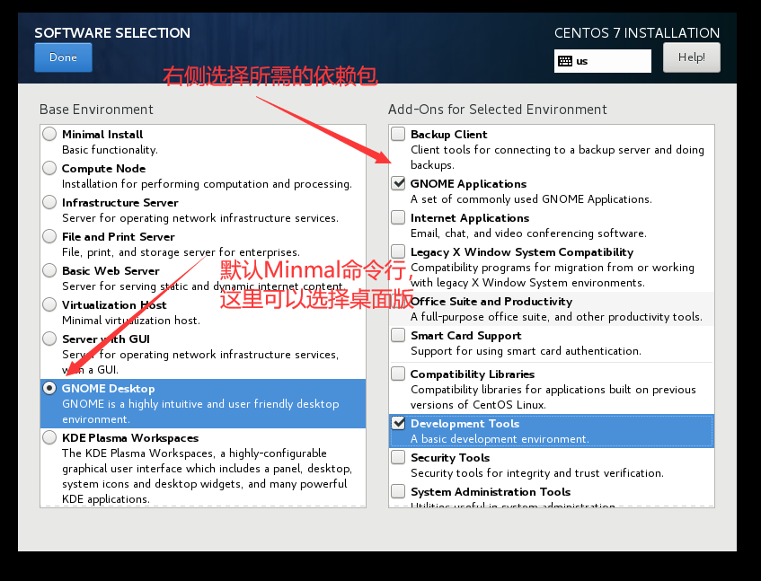The width and height of the screenshot is (761, 581).
Task: Select Minimal Install radio button
Action: click(x=49, y=134)
